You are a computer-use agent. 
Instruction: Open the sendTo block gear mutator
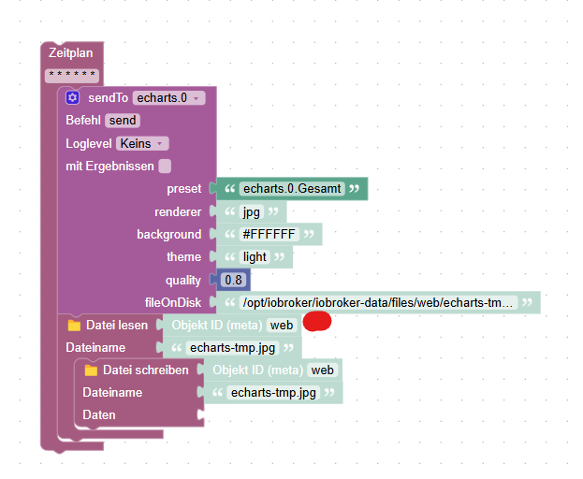[x=72, y=97]
